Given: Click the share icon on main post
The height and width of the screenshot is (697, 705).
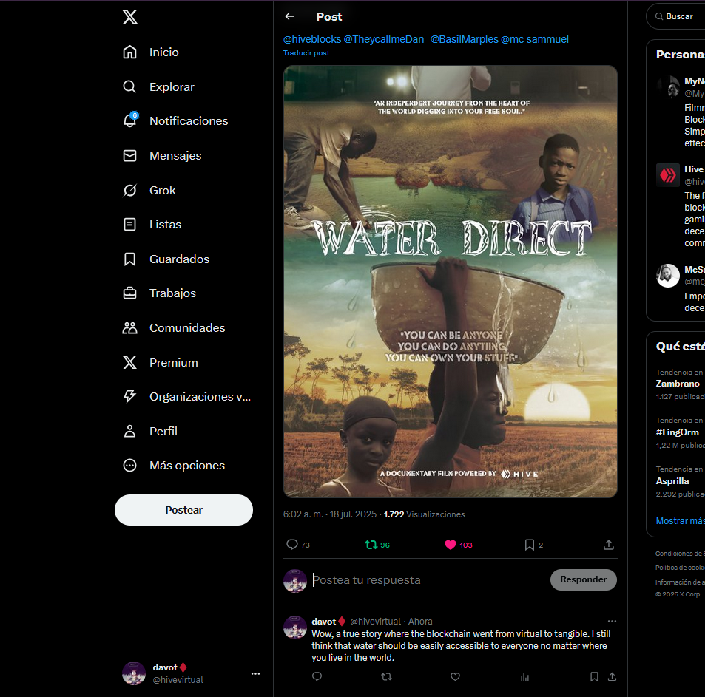Looking at the screenshot, I should (609, 545).
